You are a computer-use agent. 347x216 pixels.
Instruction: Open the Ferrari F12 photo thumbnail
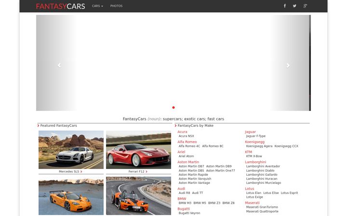(x=138, y=150)
